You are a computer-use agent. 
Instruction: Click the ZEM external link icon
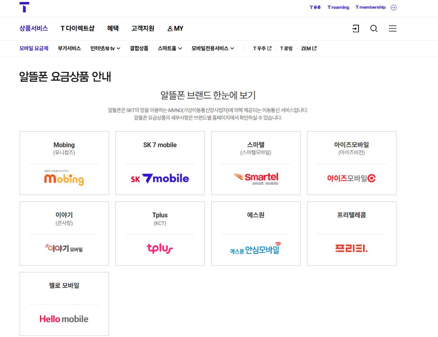314,48
